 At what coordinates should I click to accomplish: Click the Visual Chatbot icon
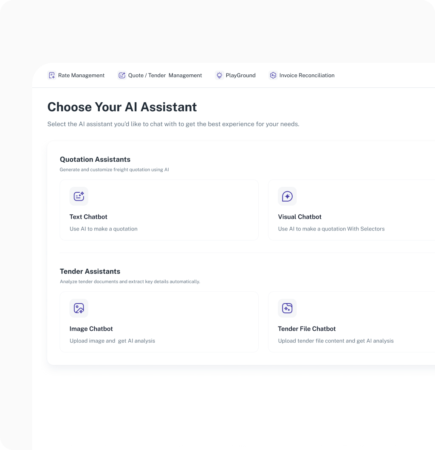(287, 196)
